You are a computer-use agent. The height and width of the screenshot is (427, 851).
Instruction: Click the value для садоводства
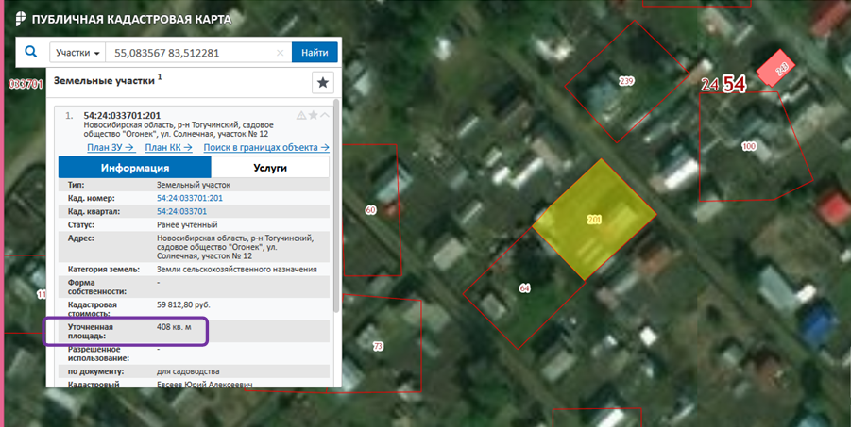(x=188, y=371)
